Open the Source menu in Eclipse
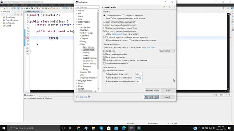The height and width of the screenshot is (131, 234). 15,5
